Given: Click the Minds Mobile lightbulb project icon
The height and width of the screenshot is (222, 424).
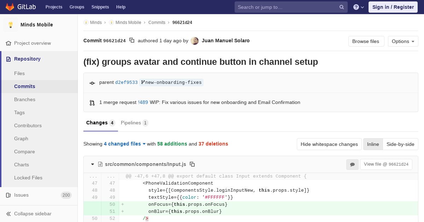Looking at the screenshot, I should (11, 25).
